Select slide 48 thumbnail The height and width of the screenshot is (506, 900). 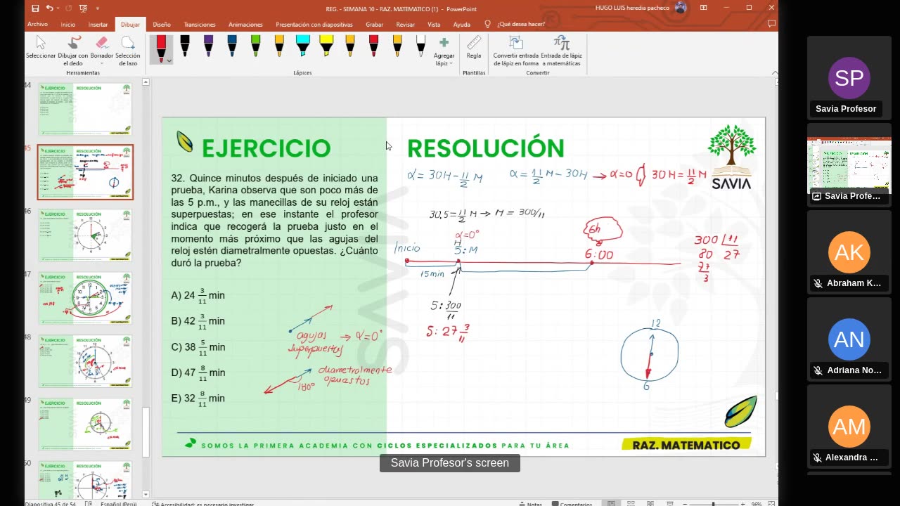85,361
